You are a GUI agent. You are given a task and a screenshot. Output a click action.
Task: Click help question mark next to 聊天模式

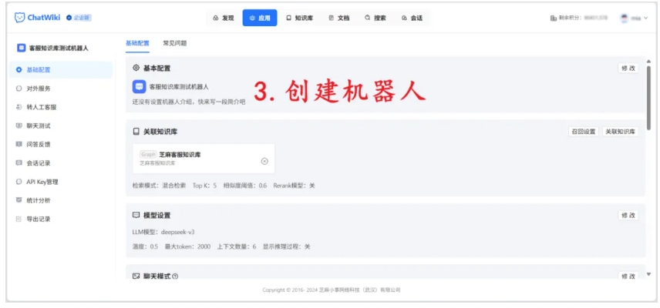tap(175, 276)
